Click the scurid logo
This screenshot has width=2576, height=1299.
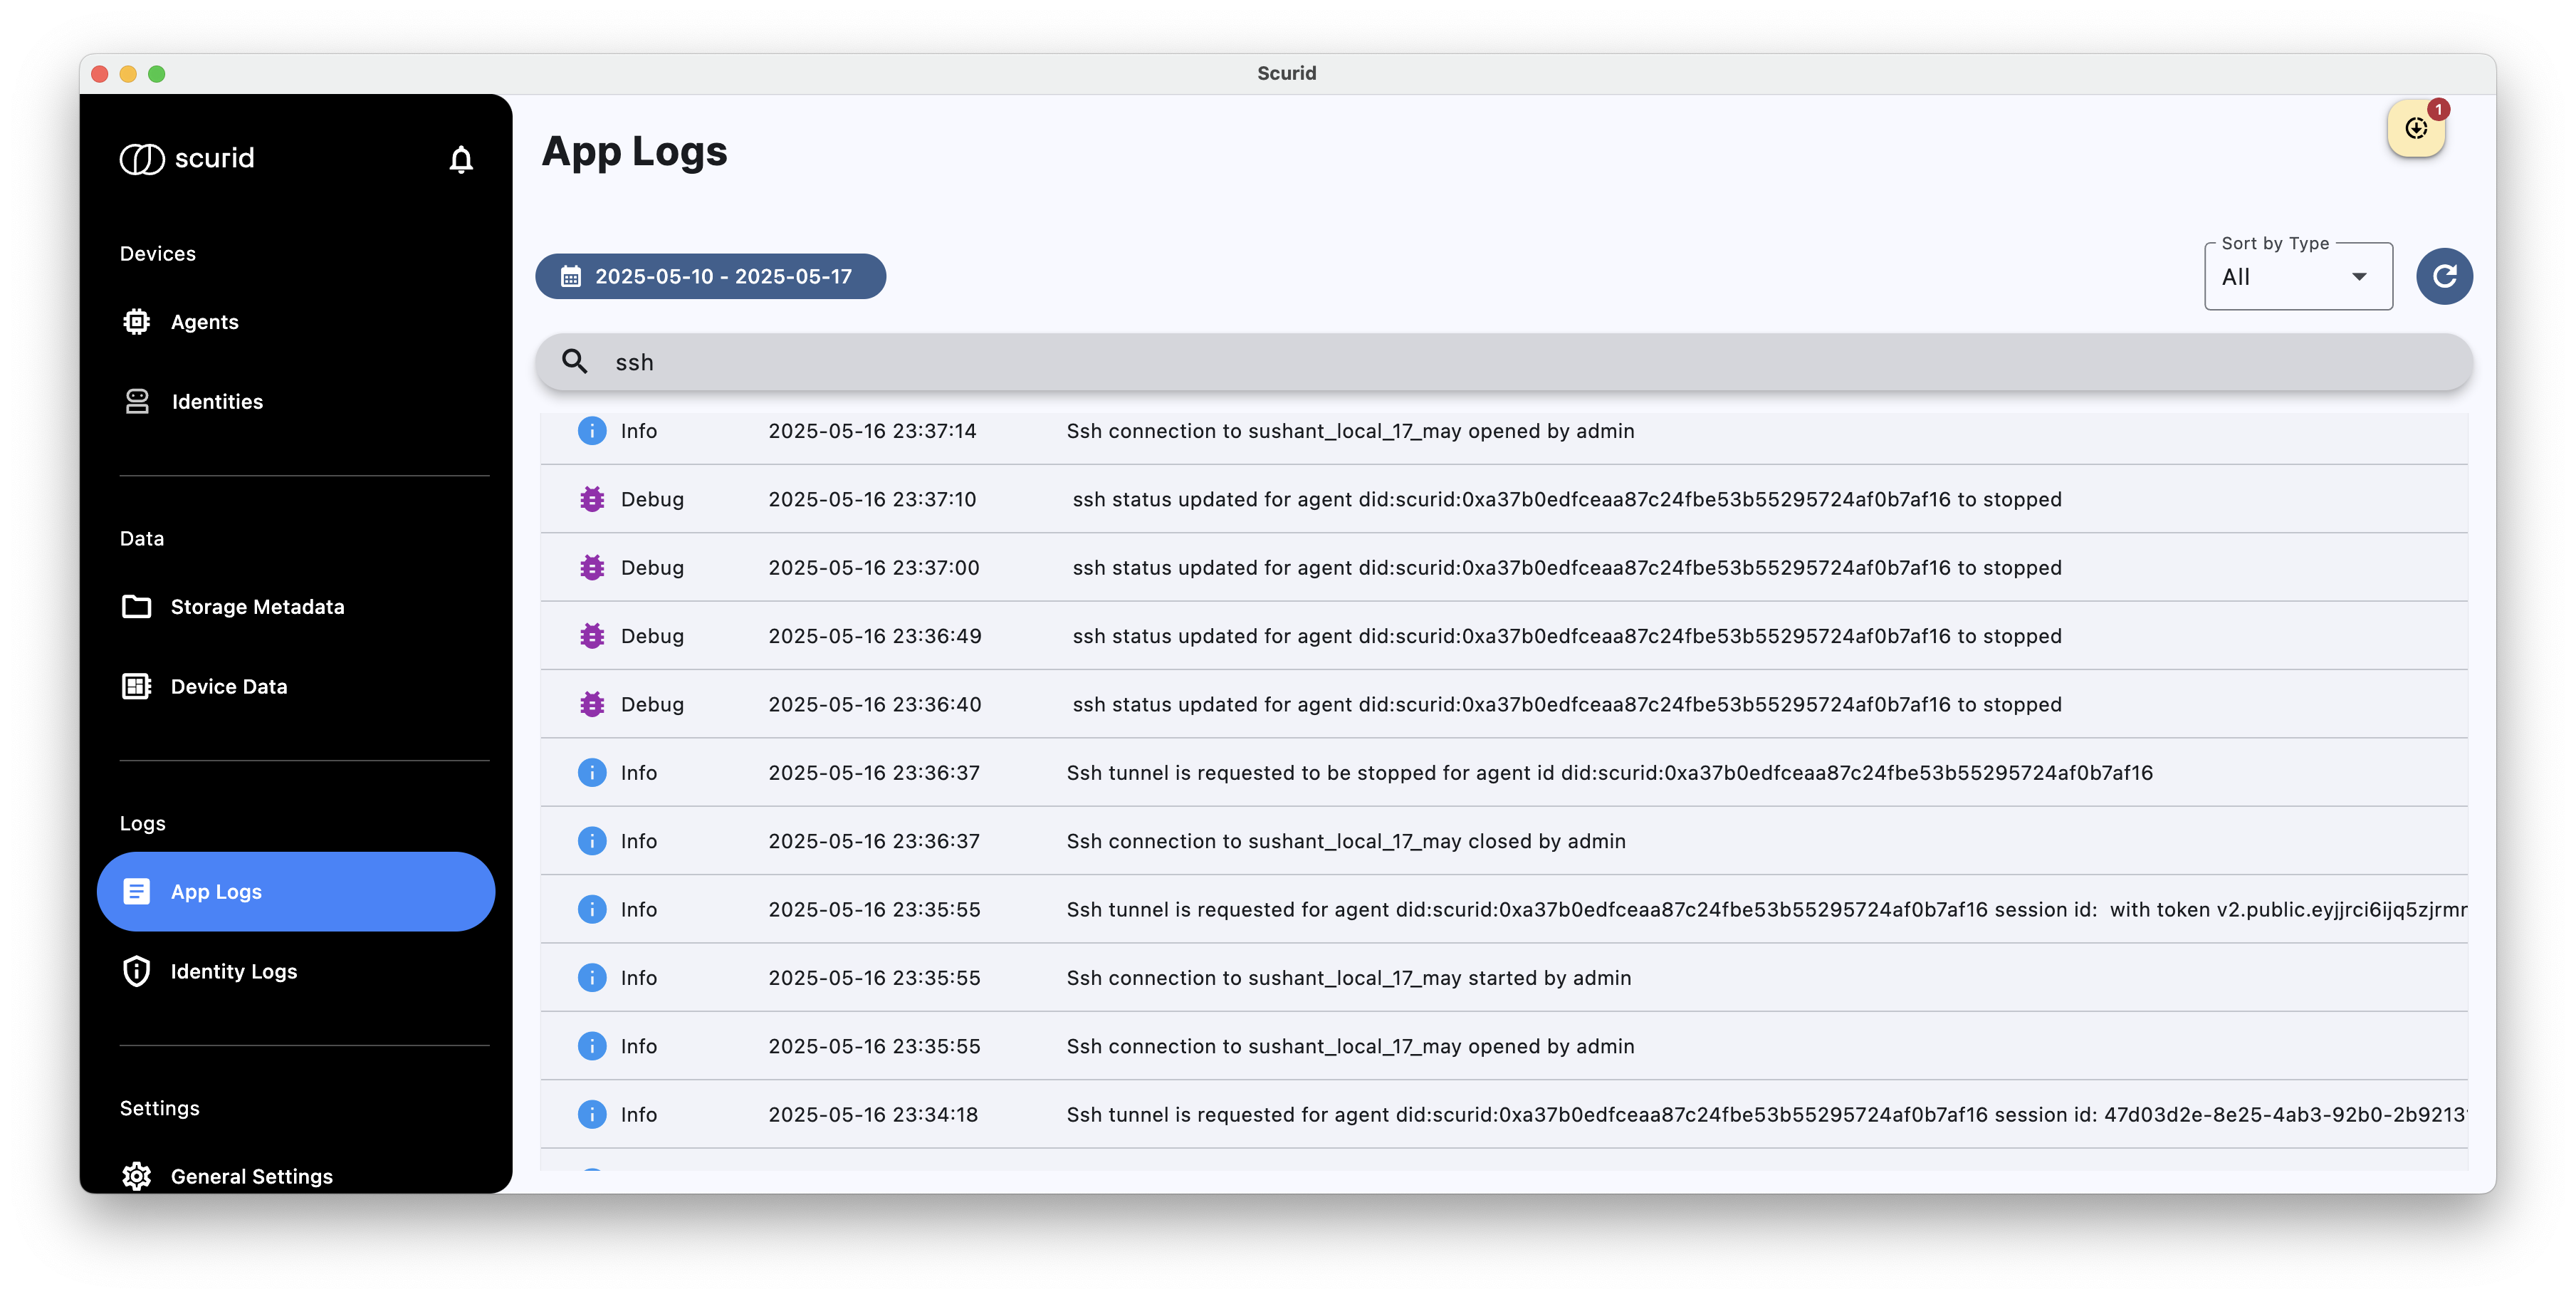pyautogui.click(x=187, y=158)
